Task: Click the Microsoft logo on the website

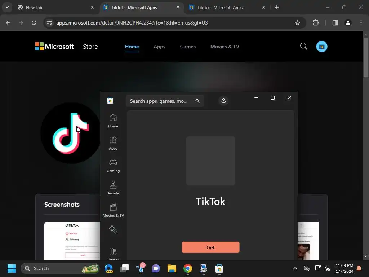Action: tap(54, 47)
